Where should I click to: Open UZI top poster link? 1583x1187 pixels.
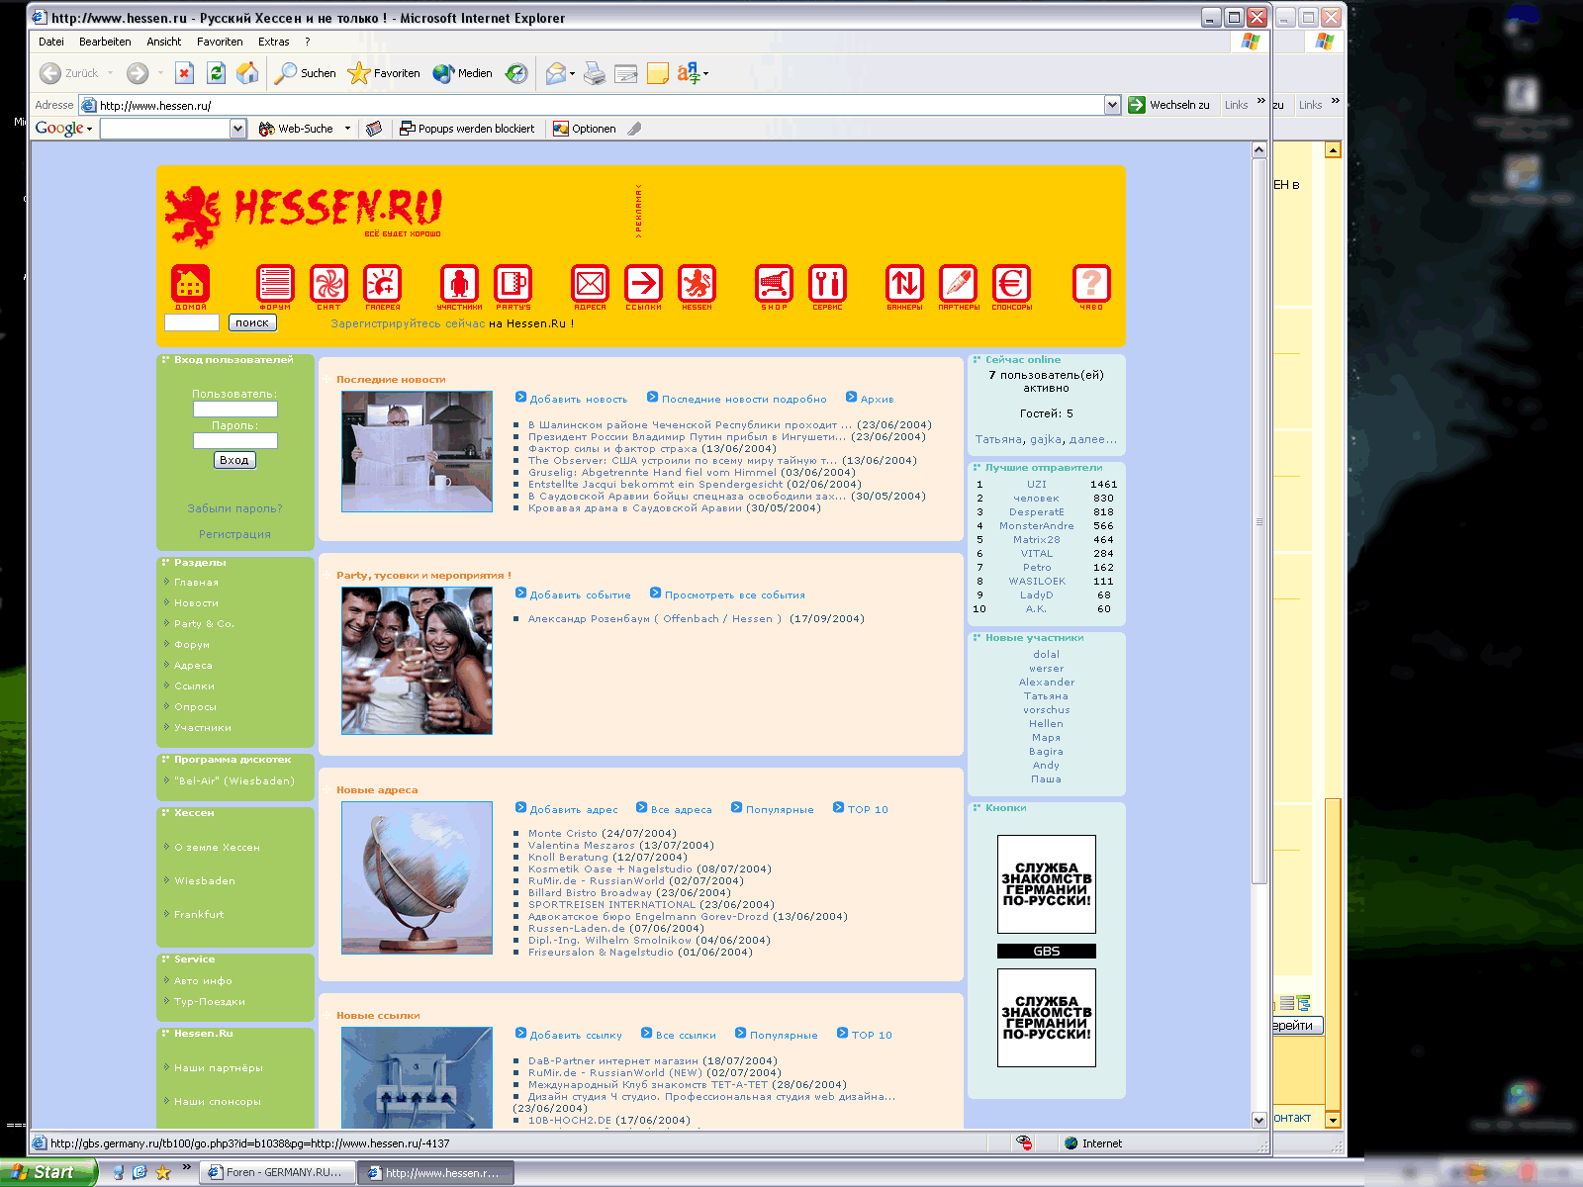click(1037, 485)
